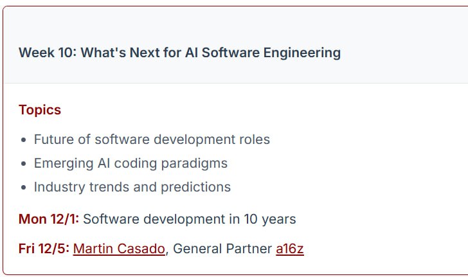Open the Martin Casado link
The image size is (468, 277).
pyautogui.click(x=119, y=249)
